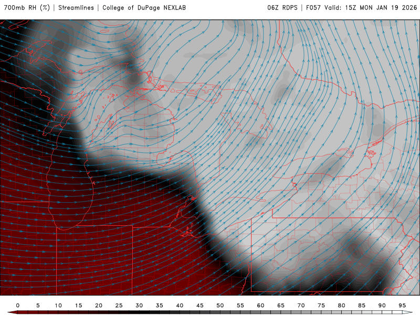Image resolution: width=420 pixels, height=315 pixels.
Task: Click colorbar label "80"
Action: tap(342, 306)
